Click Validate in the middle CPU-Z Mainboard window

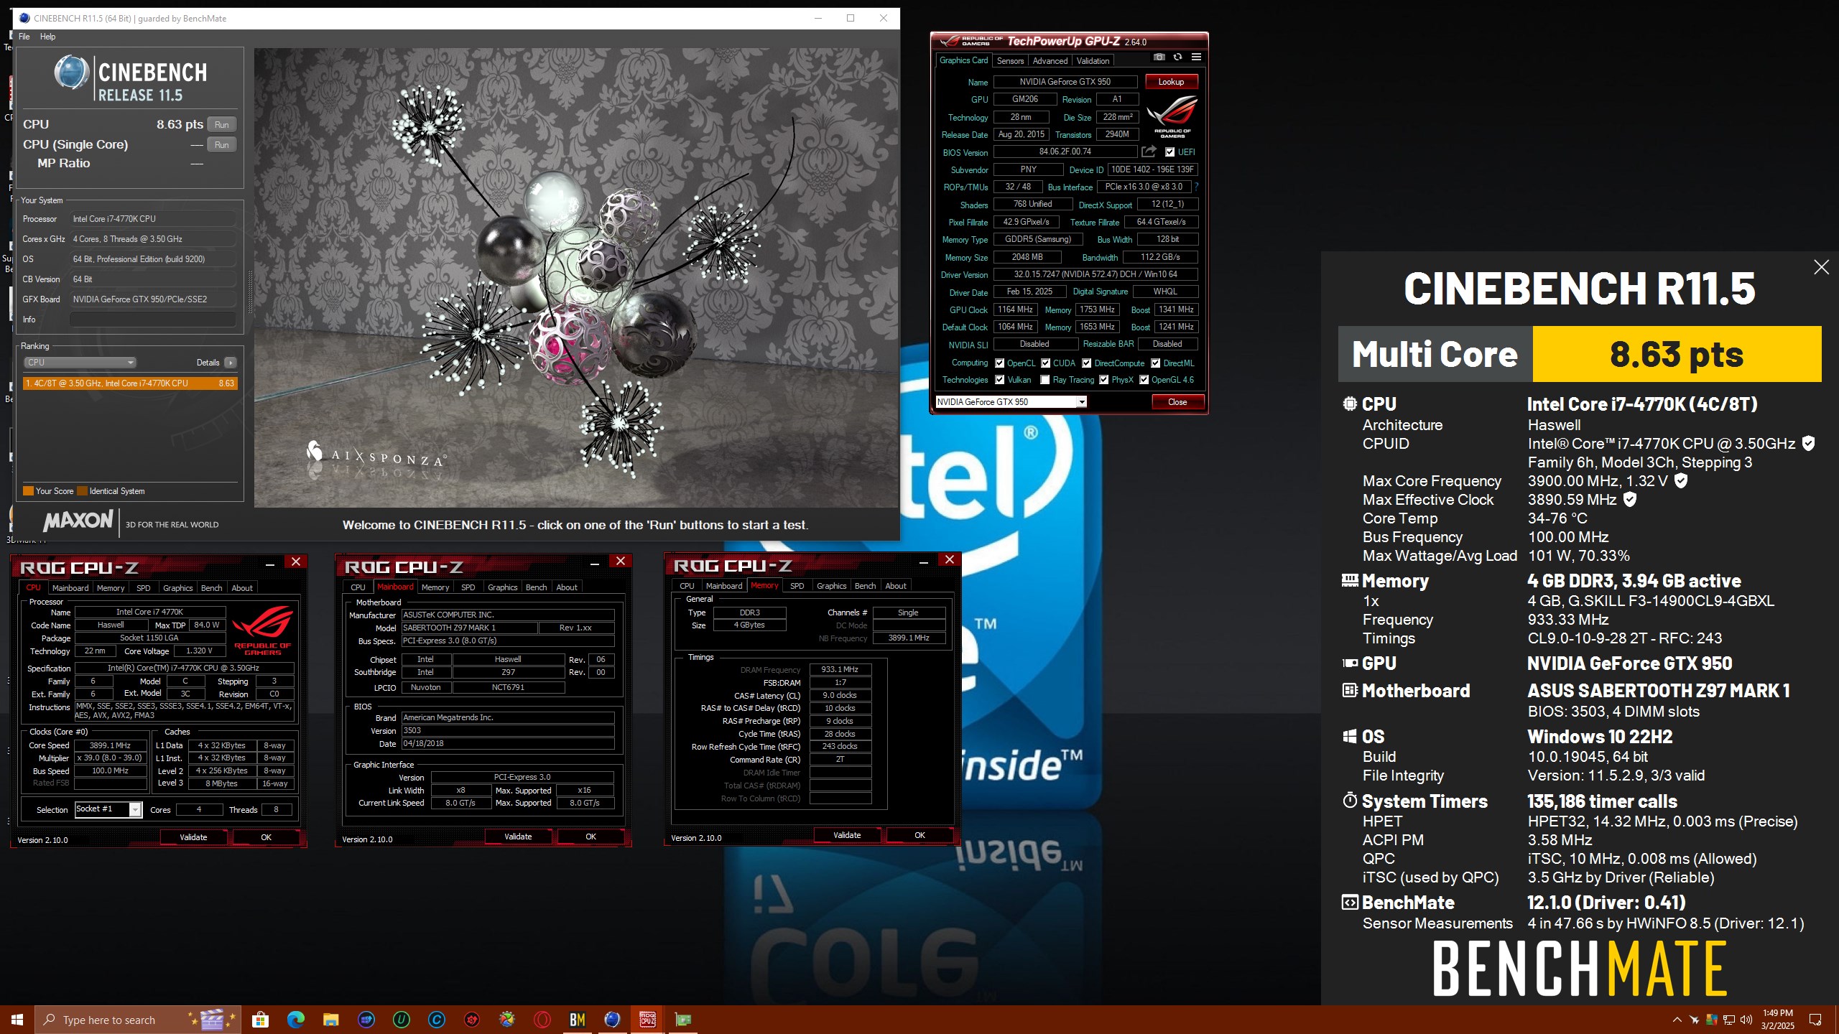tap(518, 837)
